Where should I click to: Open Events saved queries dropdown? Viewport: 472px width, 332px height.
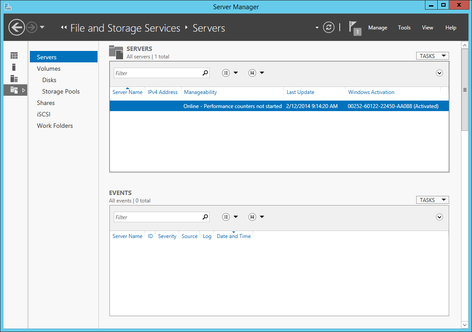click(256, 217)
